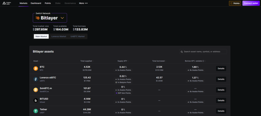This screenshot has height=116, width=261.
Task: Click the Total market size value $297.85M
Action: click(40, 30)
